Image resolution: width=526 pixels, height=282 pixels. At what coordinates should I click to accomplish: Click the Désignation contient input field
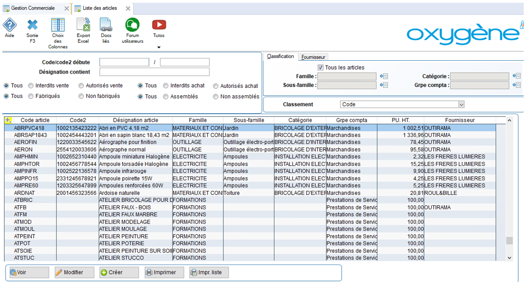pyautogui.click(x=154, y=72)
